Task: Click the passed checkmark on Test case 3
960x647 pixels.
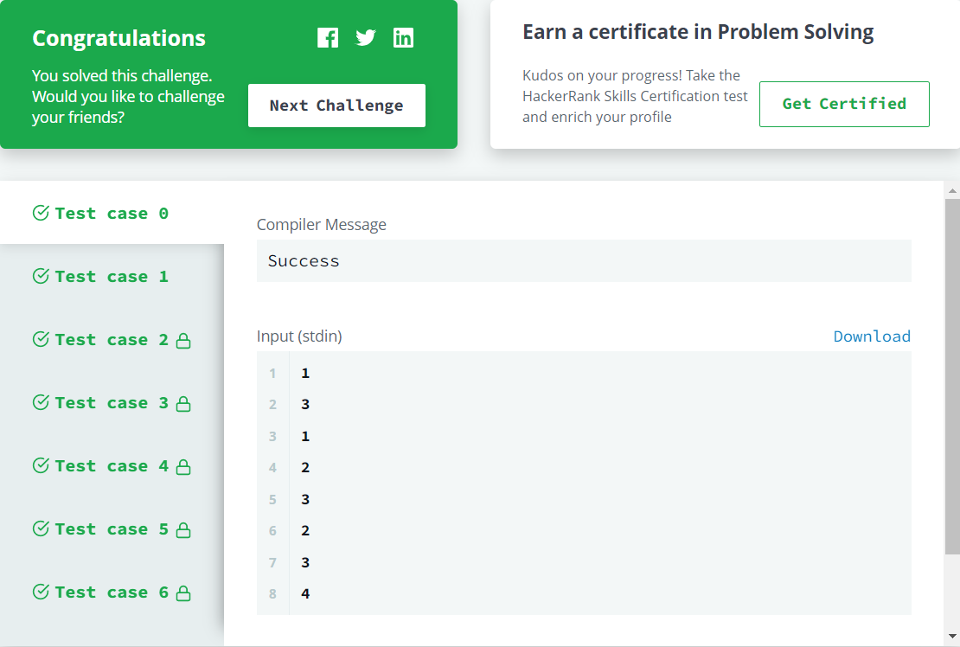Action: 41,401
